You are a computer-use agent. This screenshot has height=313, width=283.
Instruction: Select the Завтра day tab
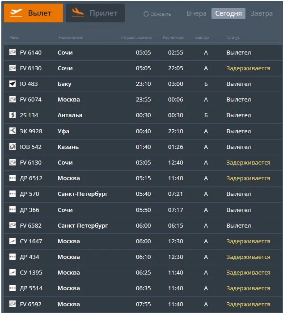click(262, 13)
